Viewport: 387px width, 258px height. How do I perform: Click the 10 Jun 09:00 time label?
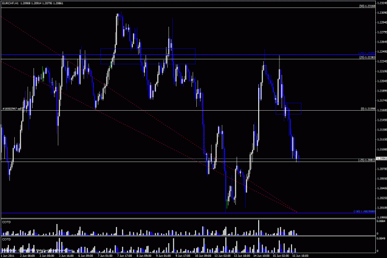point(202,256)
